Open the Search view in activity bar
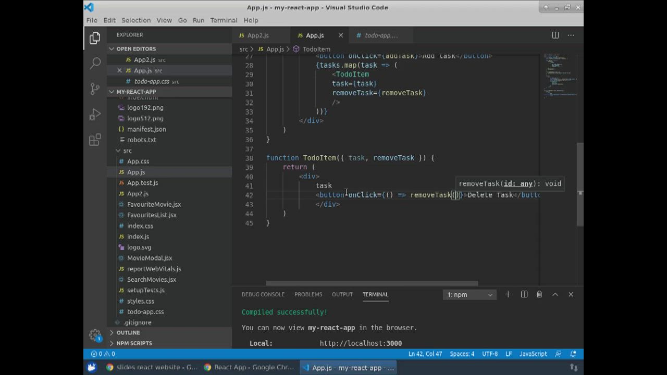 click(x=95, y=64)
